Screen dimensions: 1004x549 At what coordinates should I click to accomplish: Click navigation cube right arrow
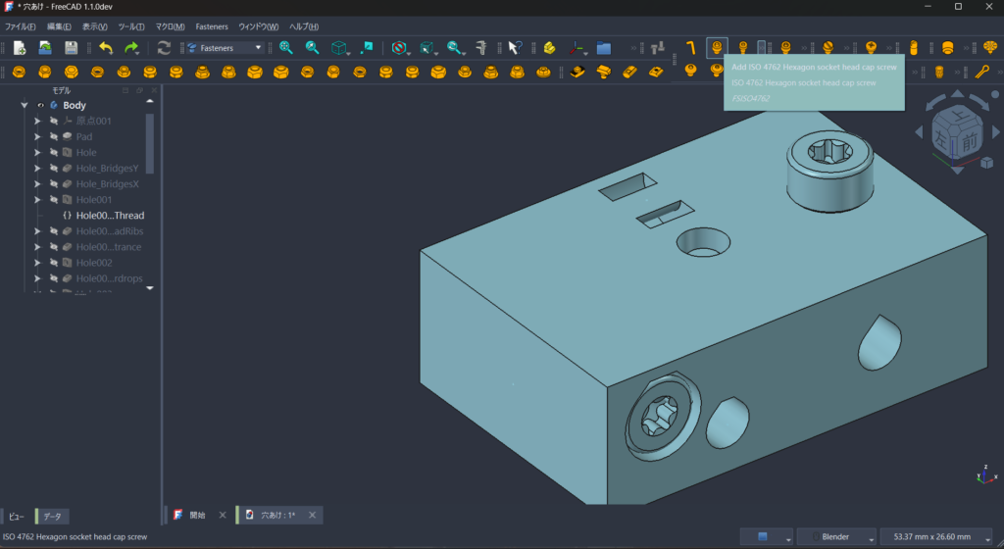(996, 131)
